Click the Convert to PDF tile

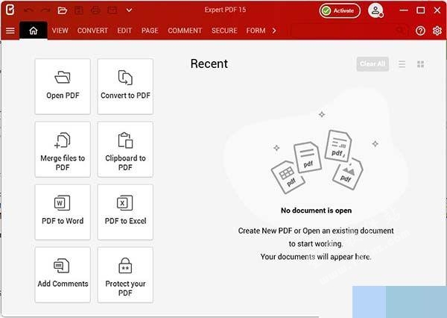pos(125,87)
